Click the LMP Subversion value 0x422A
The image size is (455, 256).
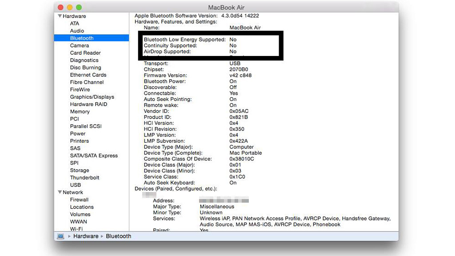[x=239, y=141]
